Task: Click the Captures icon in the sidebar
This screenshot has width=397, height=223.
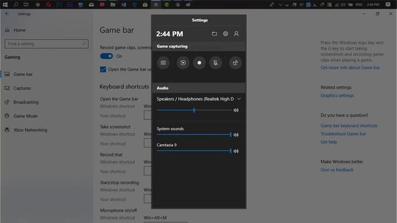Action: pyautogui.click(x=7, y=88)
